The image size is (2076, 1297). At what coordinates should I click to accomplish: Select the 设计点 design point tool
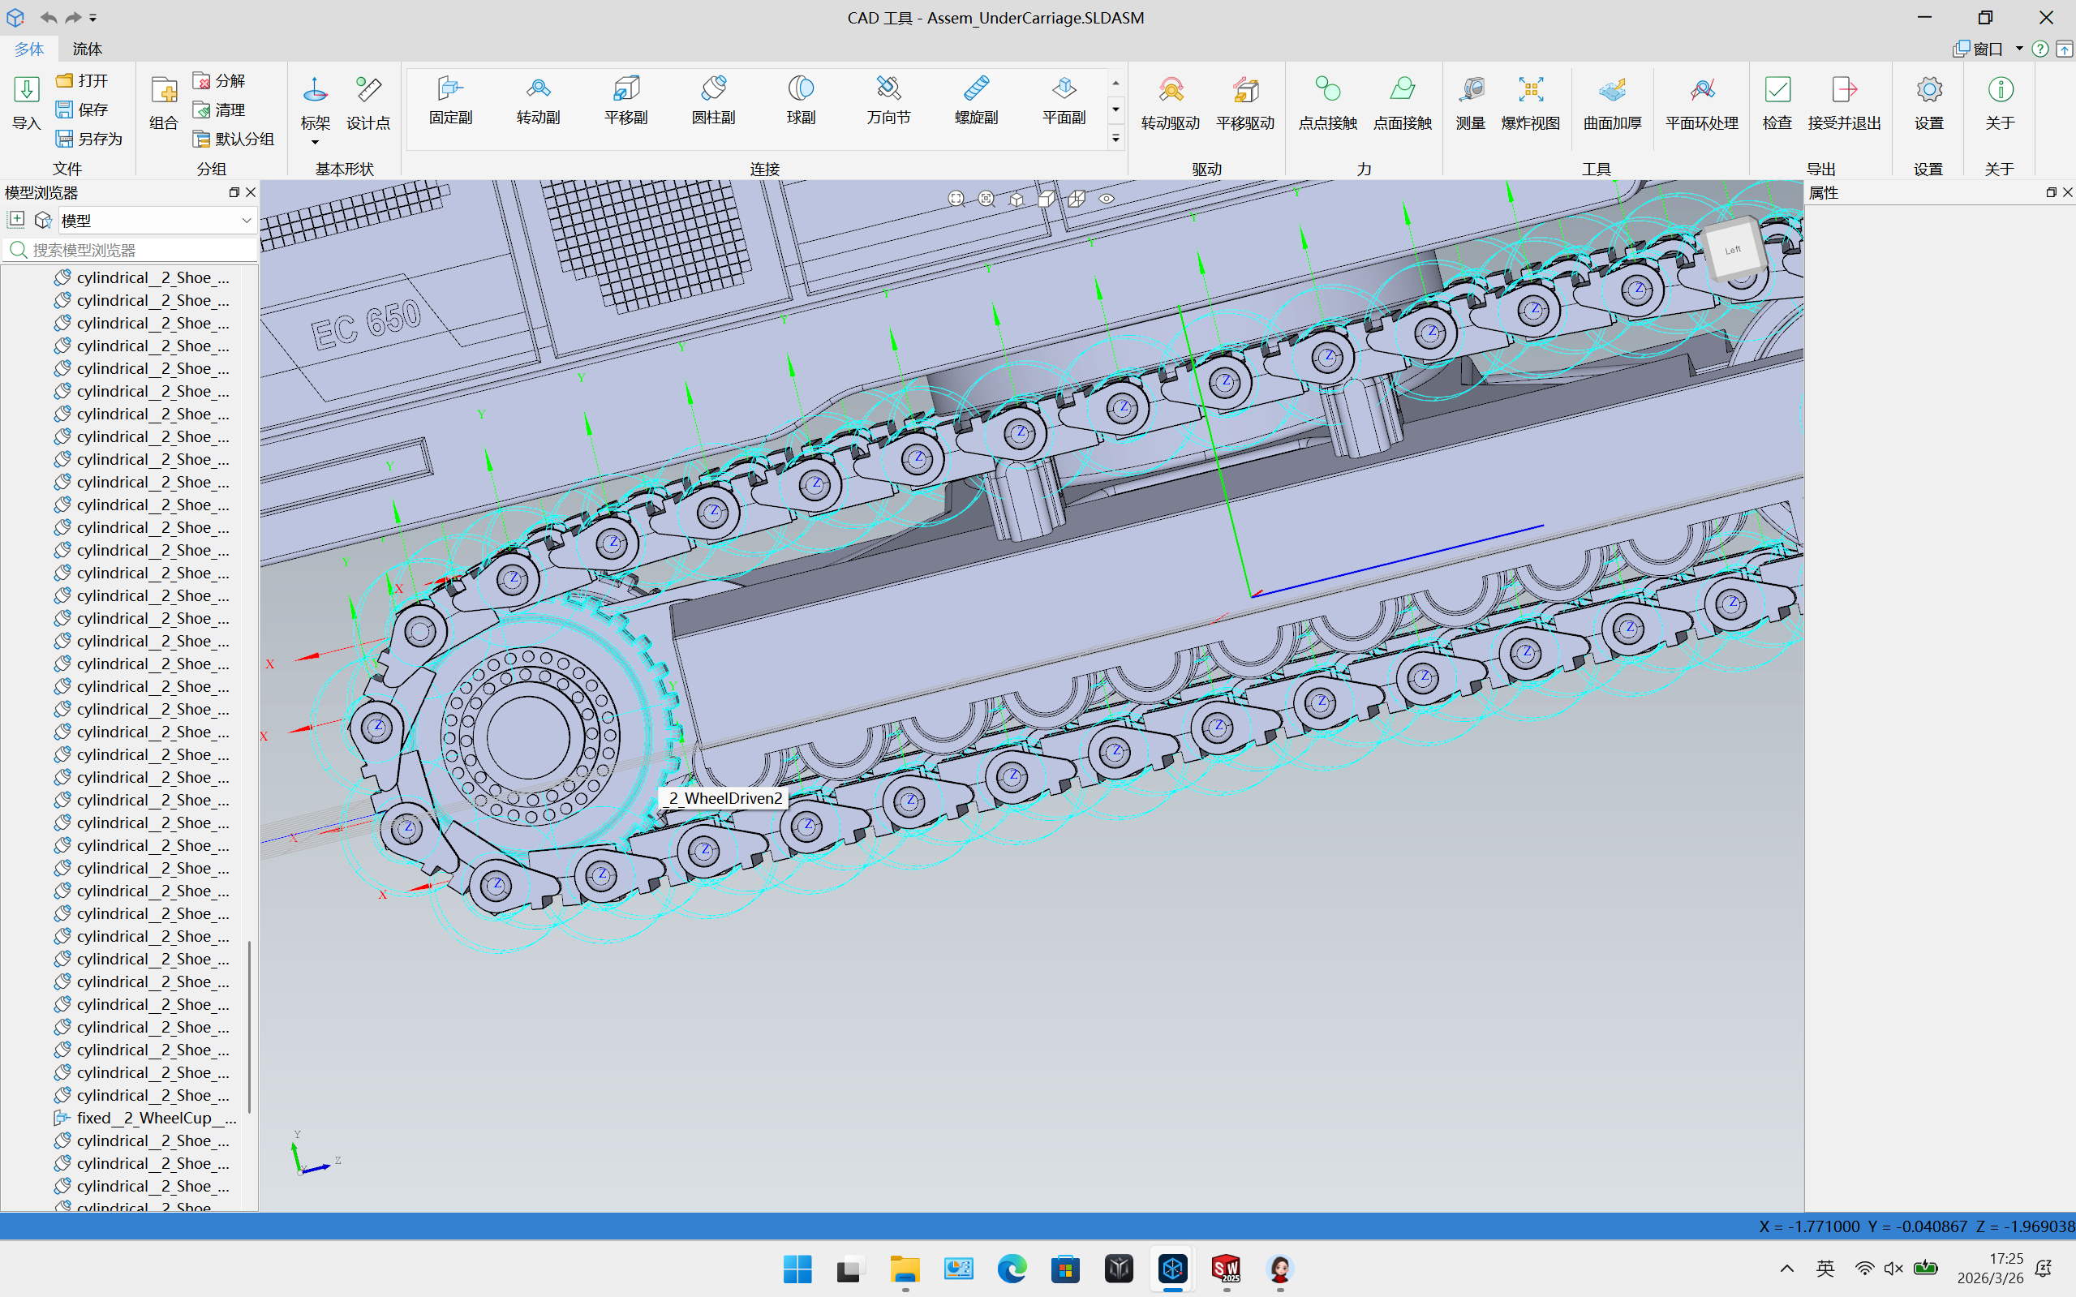(x=368, y=103)
